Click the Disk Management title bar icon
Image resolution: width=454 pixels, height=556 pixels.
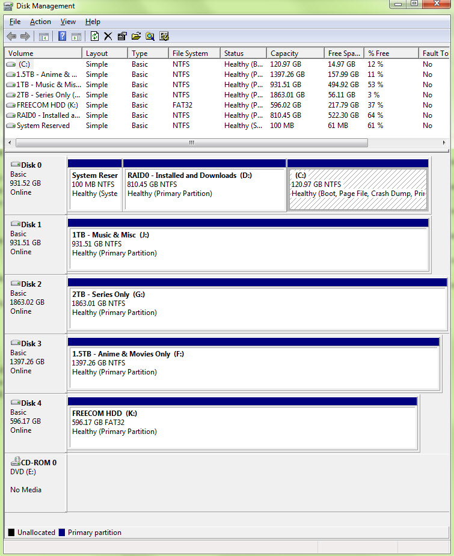(x=8, y=6)
